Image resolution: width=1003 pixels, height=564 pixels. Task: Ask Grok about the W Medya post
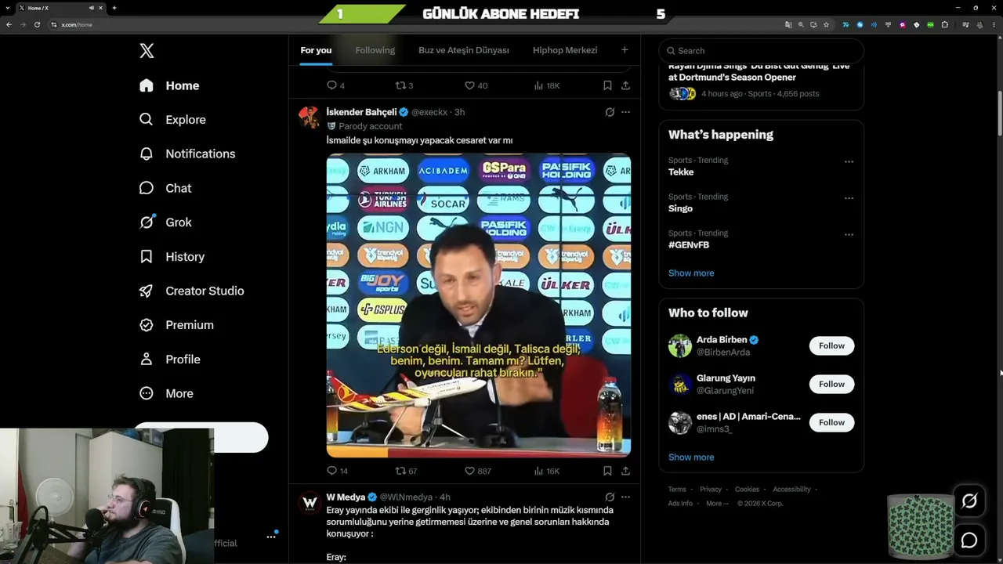click(x=610, y=497)
